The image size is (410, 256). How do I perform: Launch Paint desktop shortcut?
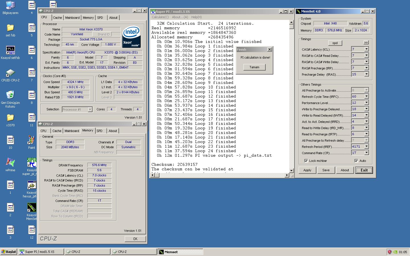[x=32, y=143]
